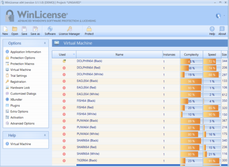The height and width of the screenshot is (167, 229).
Task: Enable the DOLPHIN64 (White) virtual machine
Action: click(x=64, y=75)
